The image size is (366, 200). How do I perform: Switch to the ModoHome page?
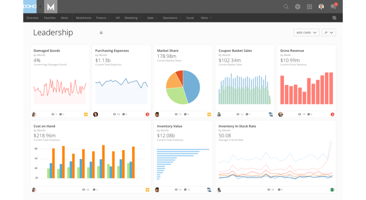click(84, 18)
